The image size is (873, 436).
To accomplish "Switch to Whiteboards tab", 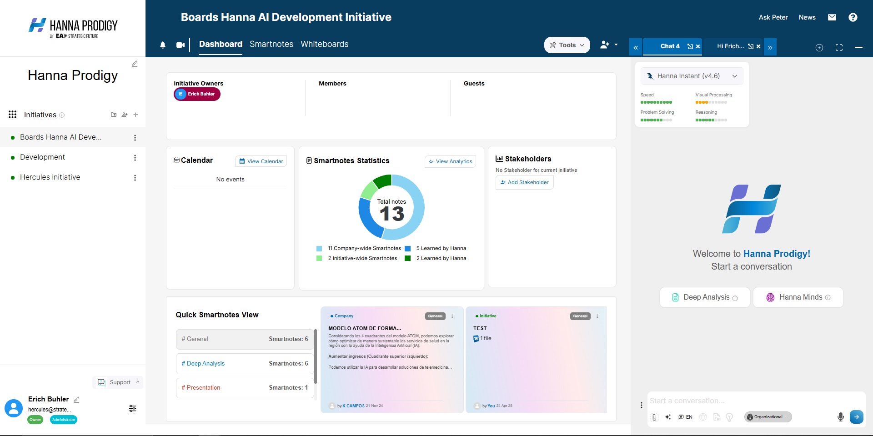I will [x=325, y=44].
